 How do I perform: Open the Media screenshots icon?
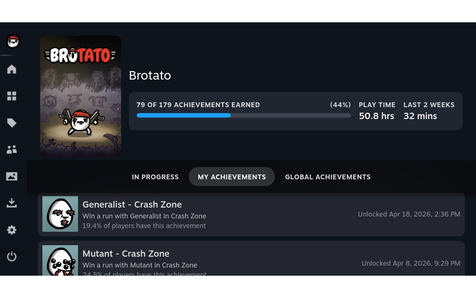12,176
